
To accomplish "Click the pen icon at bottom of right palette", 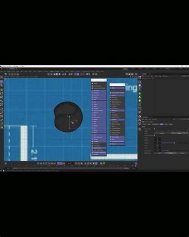I will tap(139, 129).
